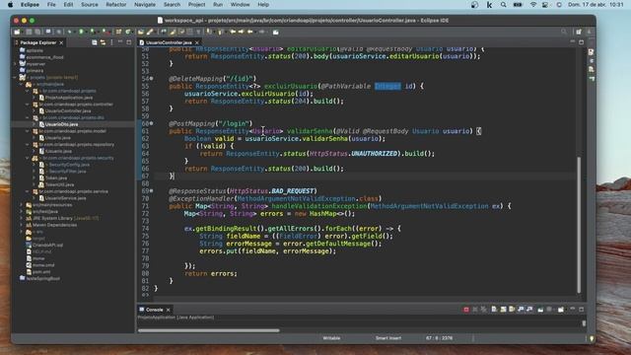Toggle Scroll Lock in Console toolbar
Image resolution: width=631 pixels, height=355 pixels.
[503, 310]
